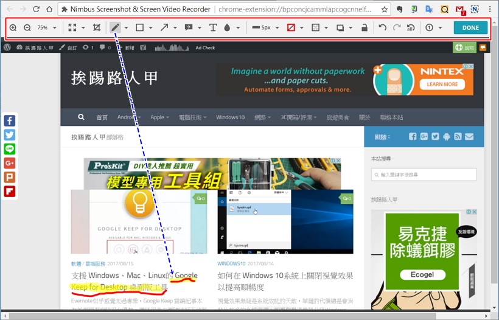This screenshot has width=499, height=320.
Task: Open the Windows 10 visual effects article title
Action: coord(285,281)
